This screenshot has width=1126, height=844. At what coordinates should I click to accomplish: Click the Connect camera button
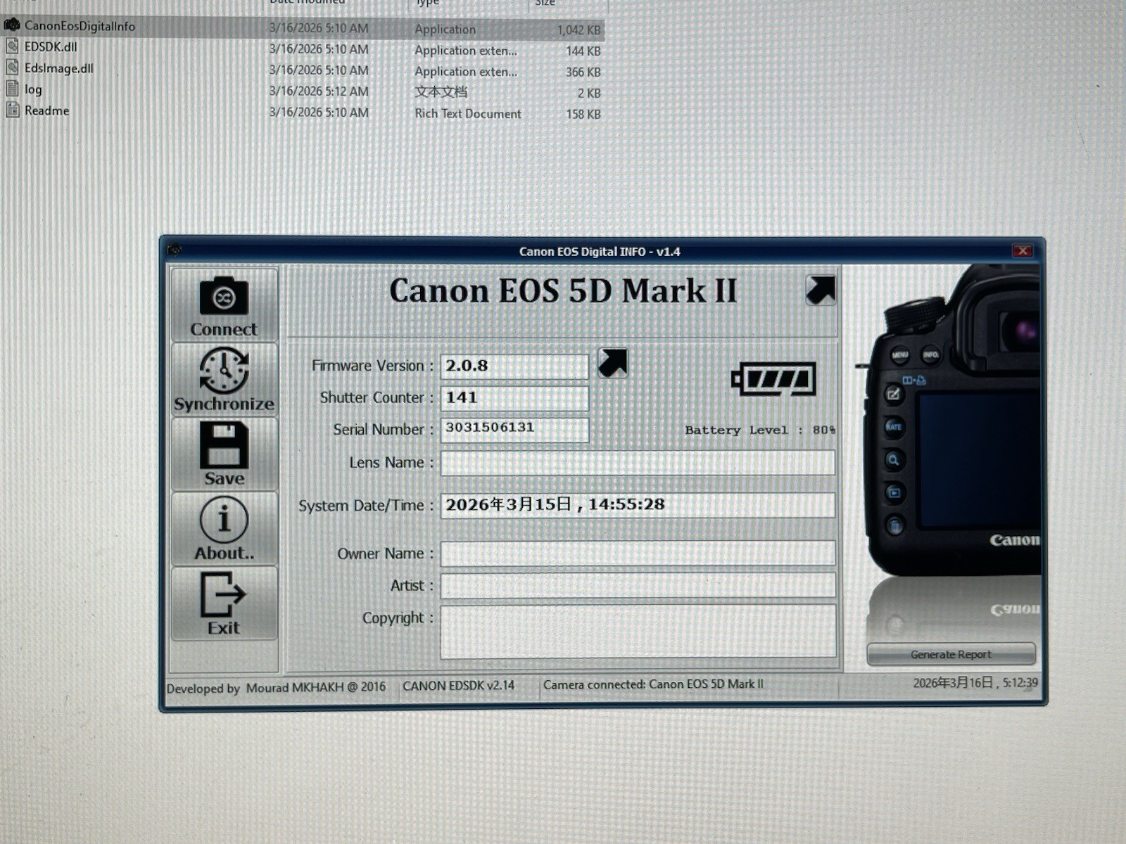[x=224, y=305]
